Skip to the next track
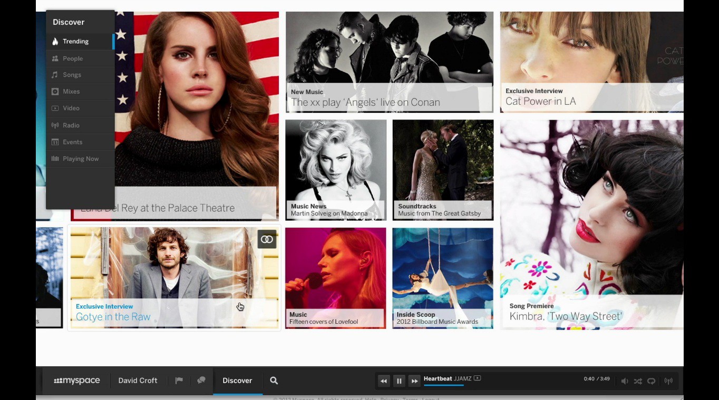The width and height of the screenshot is (719, 400). tap(414, 381)
